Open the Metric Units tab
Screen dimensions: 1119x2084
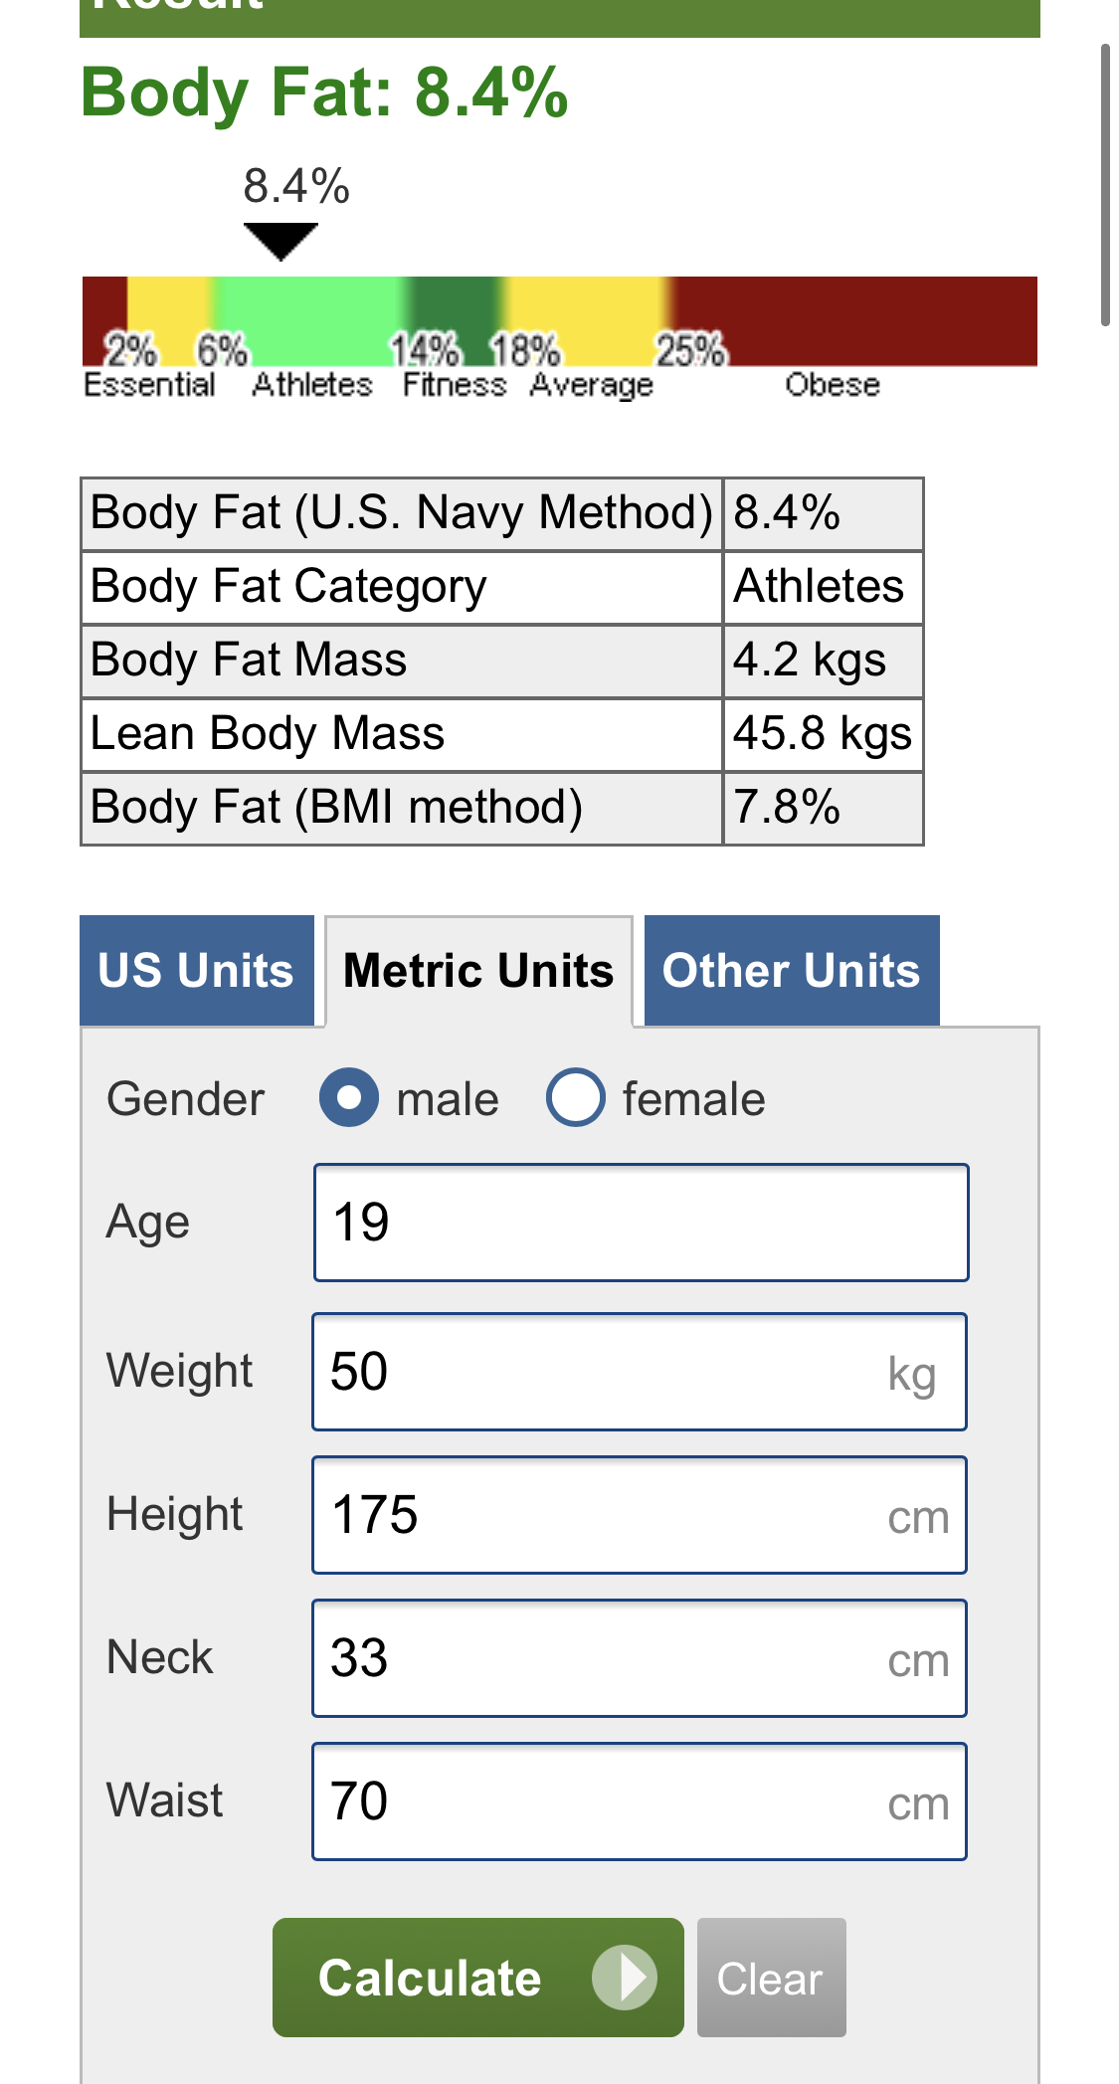(x=478, y=971)
